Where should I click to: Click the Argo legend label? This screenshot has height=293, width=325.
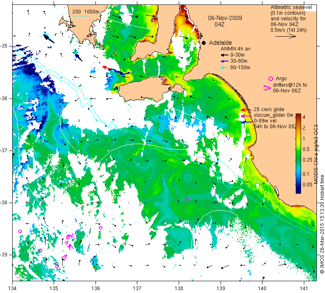[281, 79]
